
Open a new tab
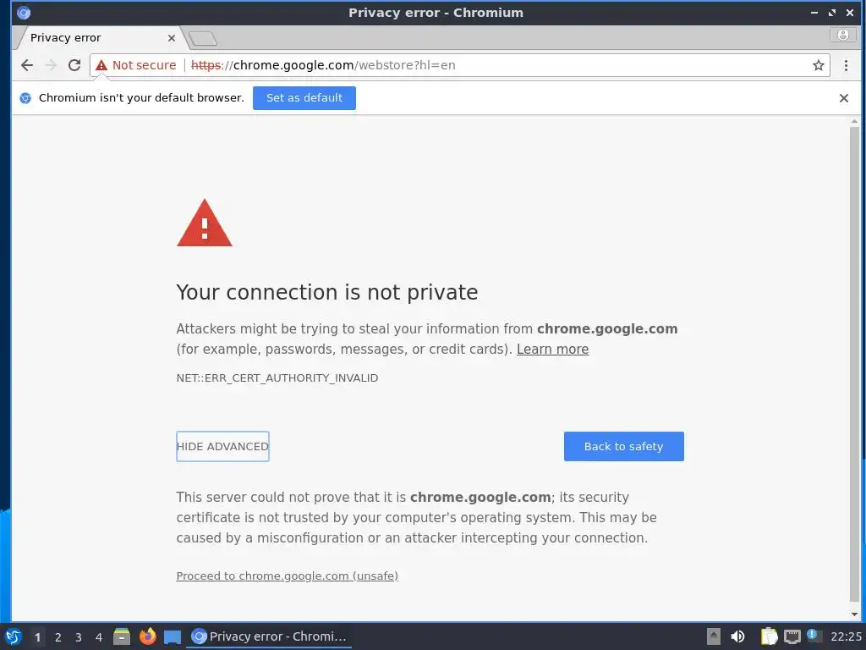pos(203,38)
